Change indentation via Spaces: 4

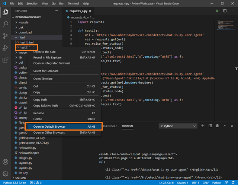183,182
